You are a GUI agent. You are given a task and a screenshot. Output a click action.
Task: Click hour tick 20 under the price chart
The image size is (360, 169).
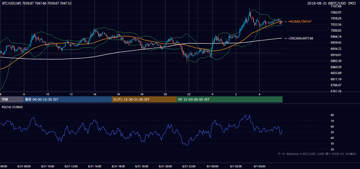pos(165,94)
